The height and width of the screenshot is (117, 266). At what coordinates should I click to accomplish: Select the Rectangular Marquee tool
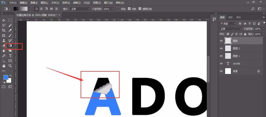pyautogui.click(x=10, y=20)
